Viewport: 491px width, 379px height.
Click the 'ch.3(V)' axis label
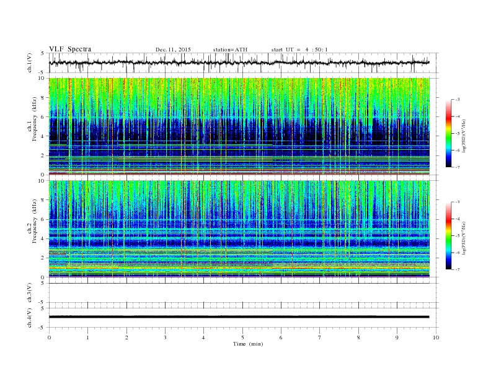pyautogui.click(x=30, y=293)
